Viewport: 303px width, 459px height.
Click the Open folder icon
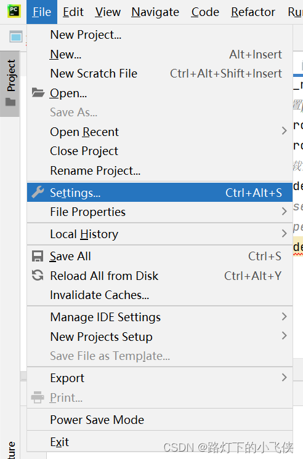click(x=38, y=92)
